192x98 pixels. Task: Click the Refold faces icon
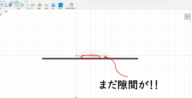pos(71,5)
